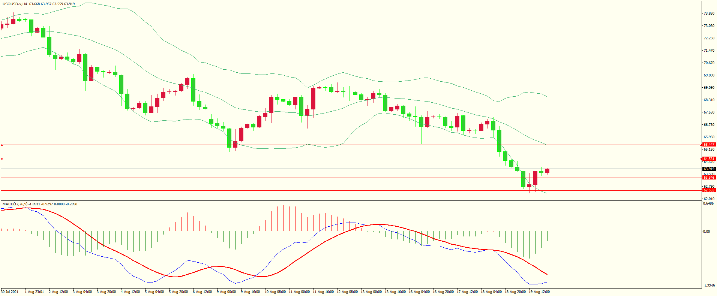Viewport: 717px width, 296px height.
Task: Click the 10 Aug 08:00 time label
Action: click(x=275, y=292)
